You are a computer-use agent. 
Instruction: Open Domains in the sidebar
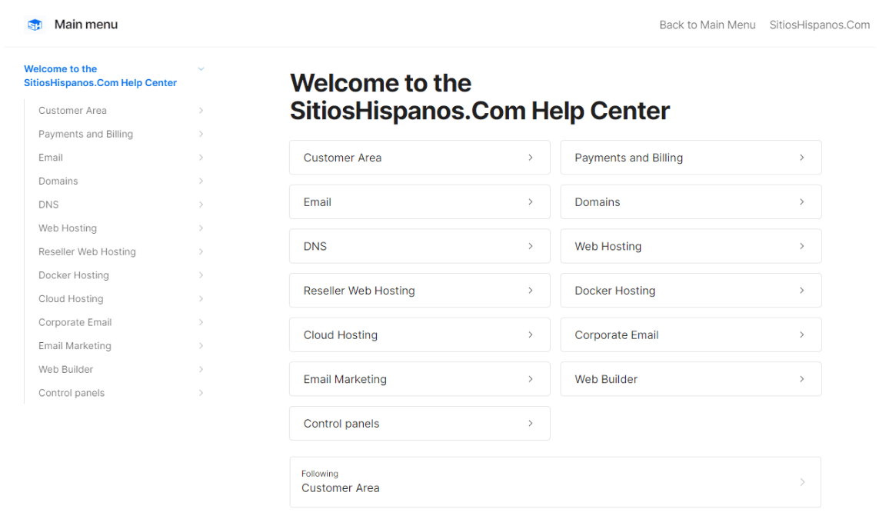[x=58, y=181]
